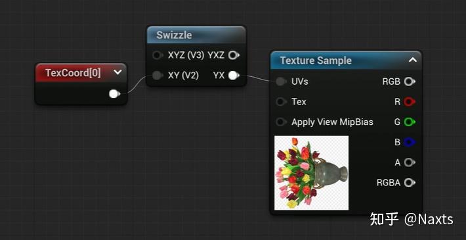Screen dimensions: 466x240
Task: Click the tulip vase texture preview thumbnail
Action: [311, 173]
